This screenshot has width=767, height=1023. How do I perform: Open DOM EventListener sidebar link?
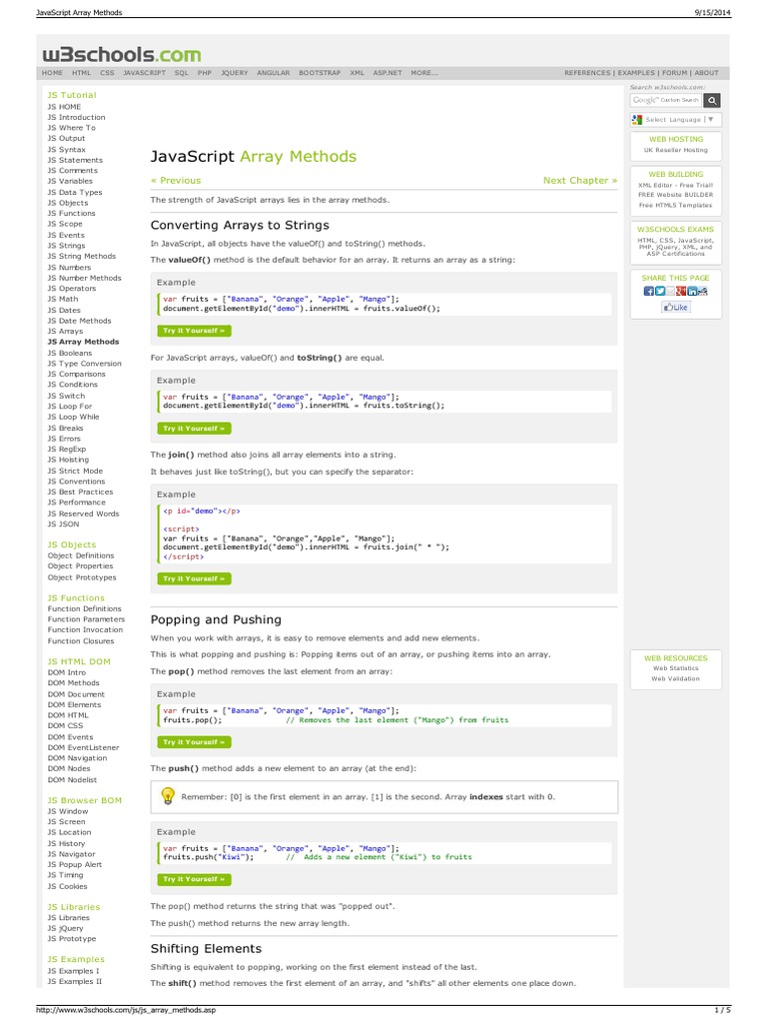(x=84, y=747)
